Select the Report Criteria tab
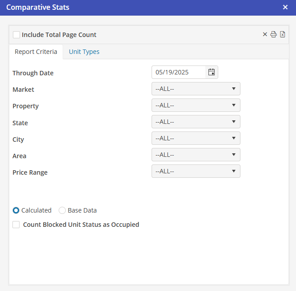This screenshot has width=296, height=291. pyautogui.click(x=36, y=52)
